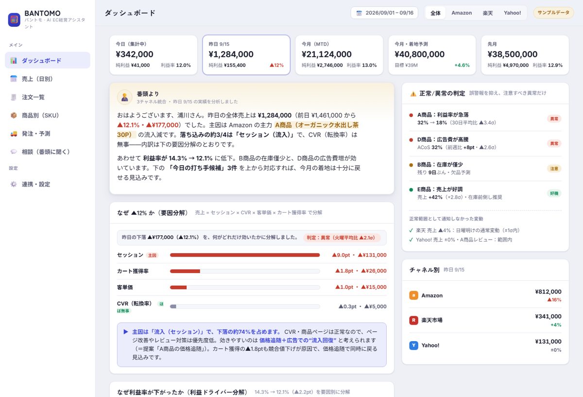This screenshot has height=397, width=583.
Task: Click 判定：異常（火曜平均比 ▲2.1σ）pill
Action: click(342, 238)
